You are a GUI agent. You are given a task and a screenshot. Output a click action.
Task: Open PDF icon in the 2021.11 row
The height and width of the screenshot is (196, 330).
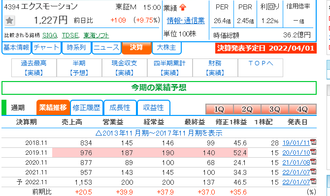[314, 171]
